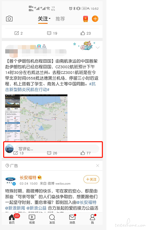Tap the red envelope icon

pos(86,19)
